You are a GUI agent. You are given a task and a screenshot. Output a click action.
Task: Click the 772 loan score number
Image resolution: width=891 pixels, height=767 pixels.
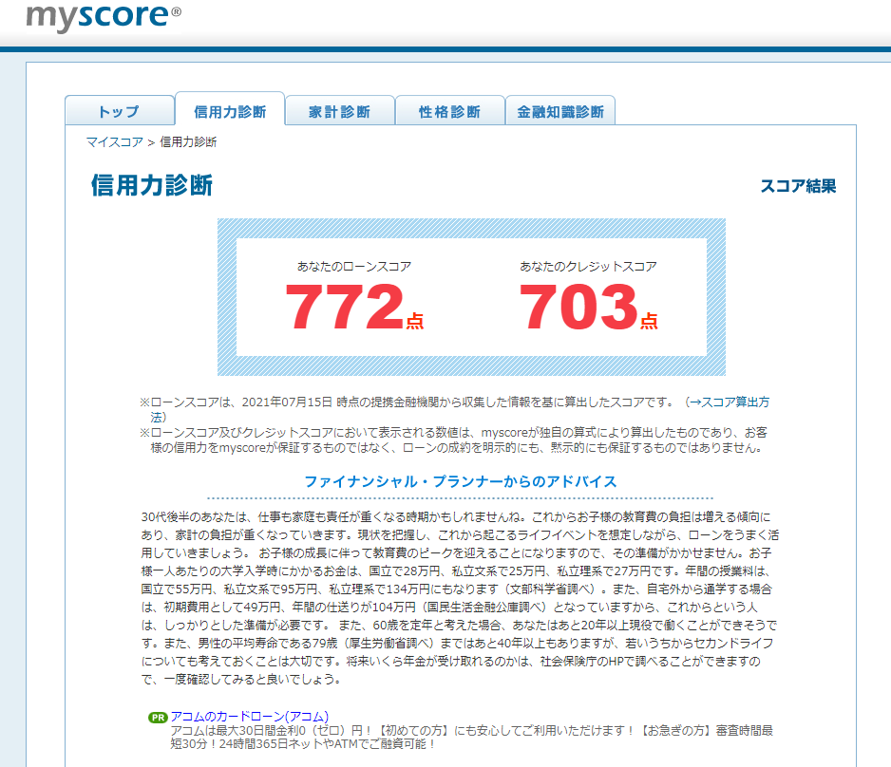click(x=345, y=307)
